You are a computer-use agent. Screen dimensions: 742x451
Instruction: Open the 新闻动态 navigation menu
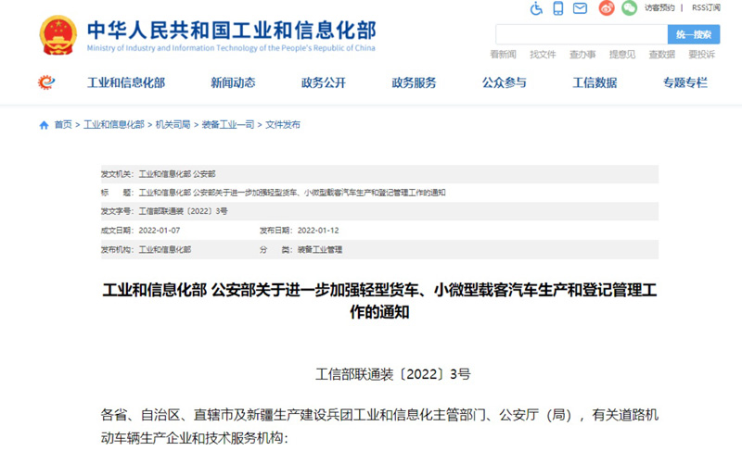click(233, 82)
